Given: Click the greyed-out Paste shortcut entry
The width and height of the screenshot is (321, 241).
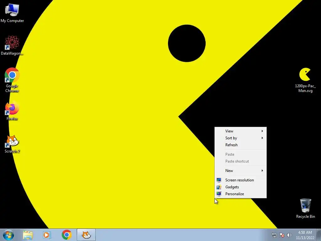Looking at the screenshot, I should [240, 161].
